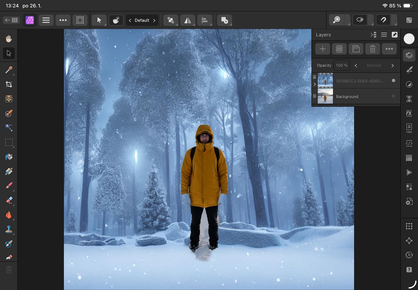Go to next Default preset arrow
418x290 pixels.
(154, 20)
